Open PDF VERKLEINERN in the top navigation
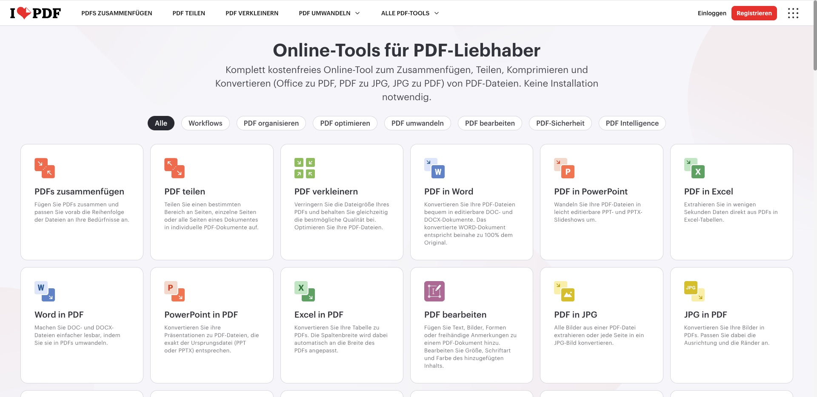 coord(252,13)
